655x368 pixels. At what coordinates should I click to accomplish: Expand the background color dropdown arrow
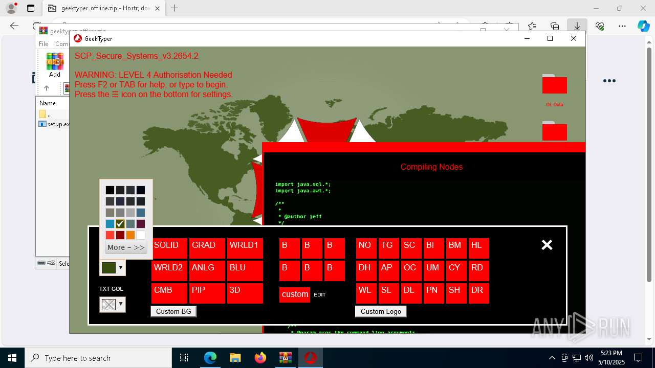[x=121, y=267]
